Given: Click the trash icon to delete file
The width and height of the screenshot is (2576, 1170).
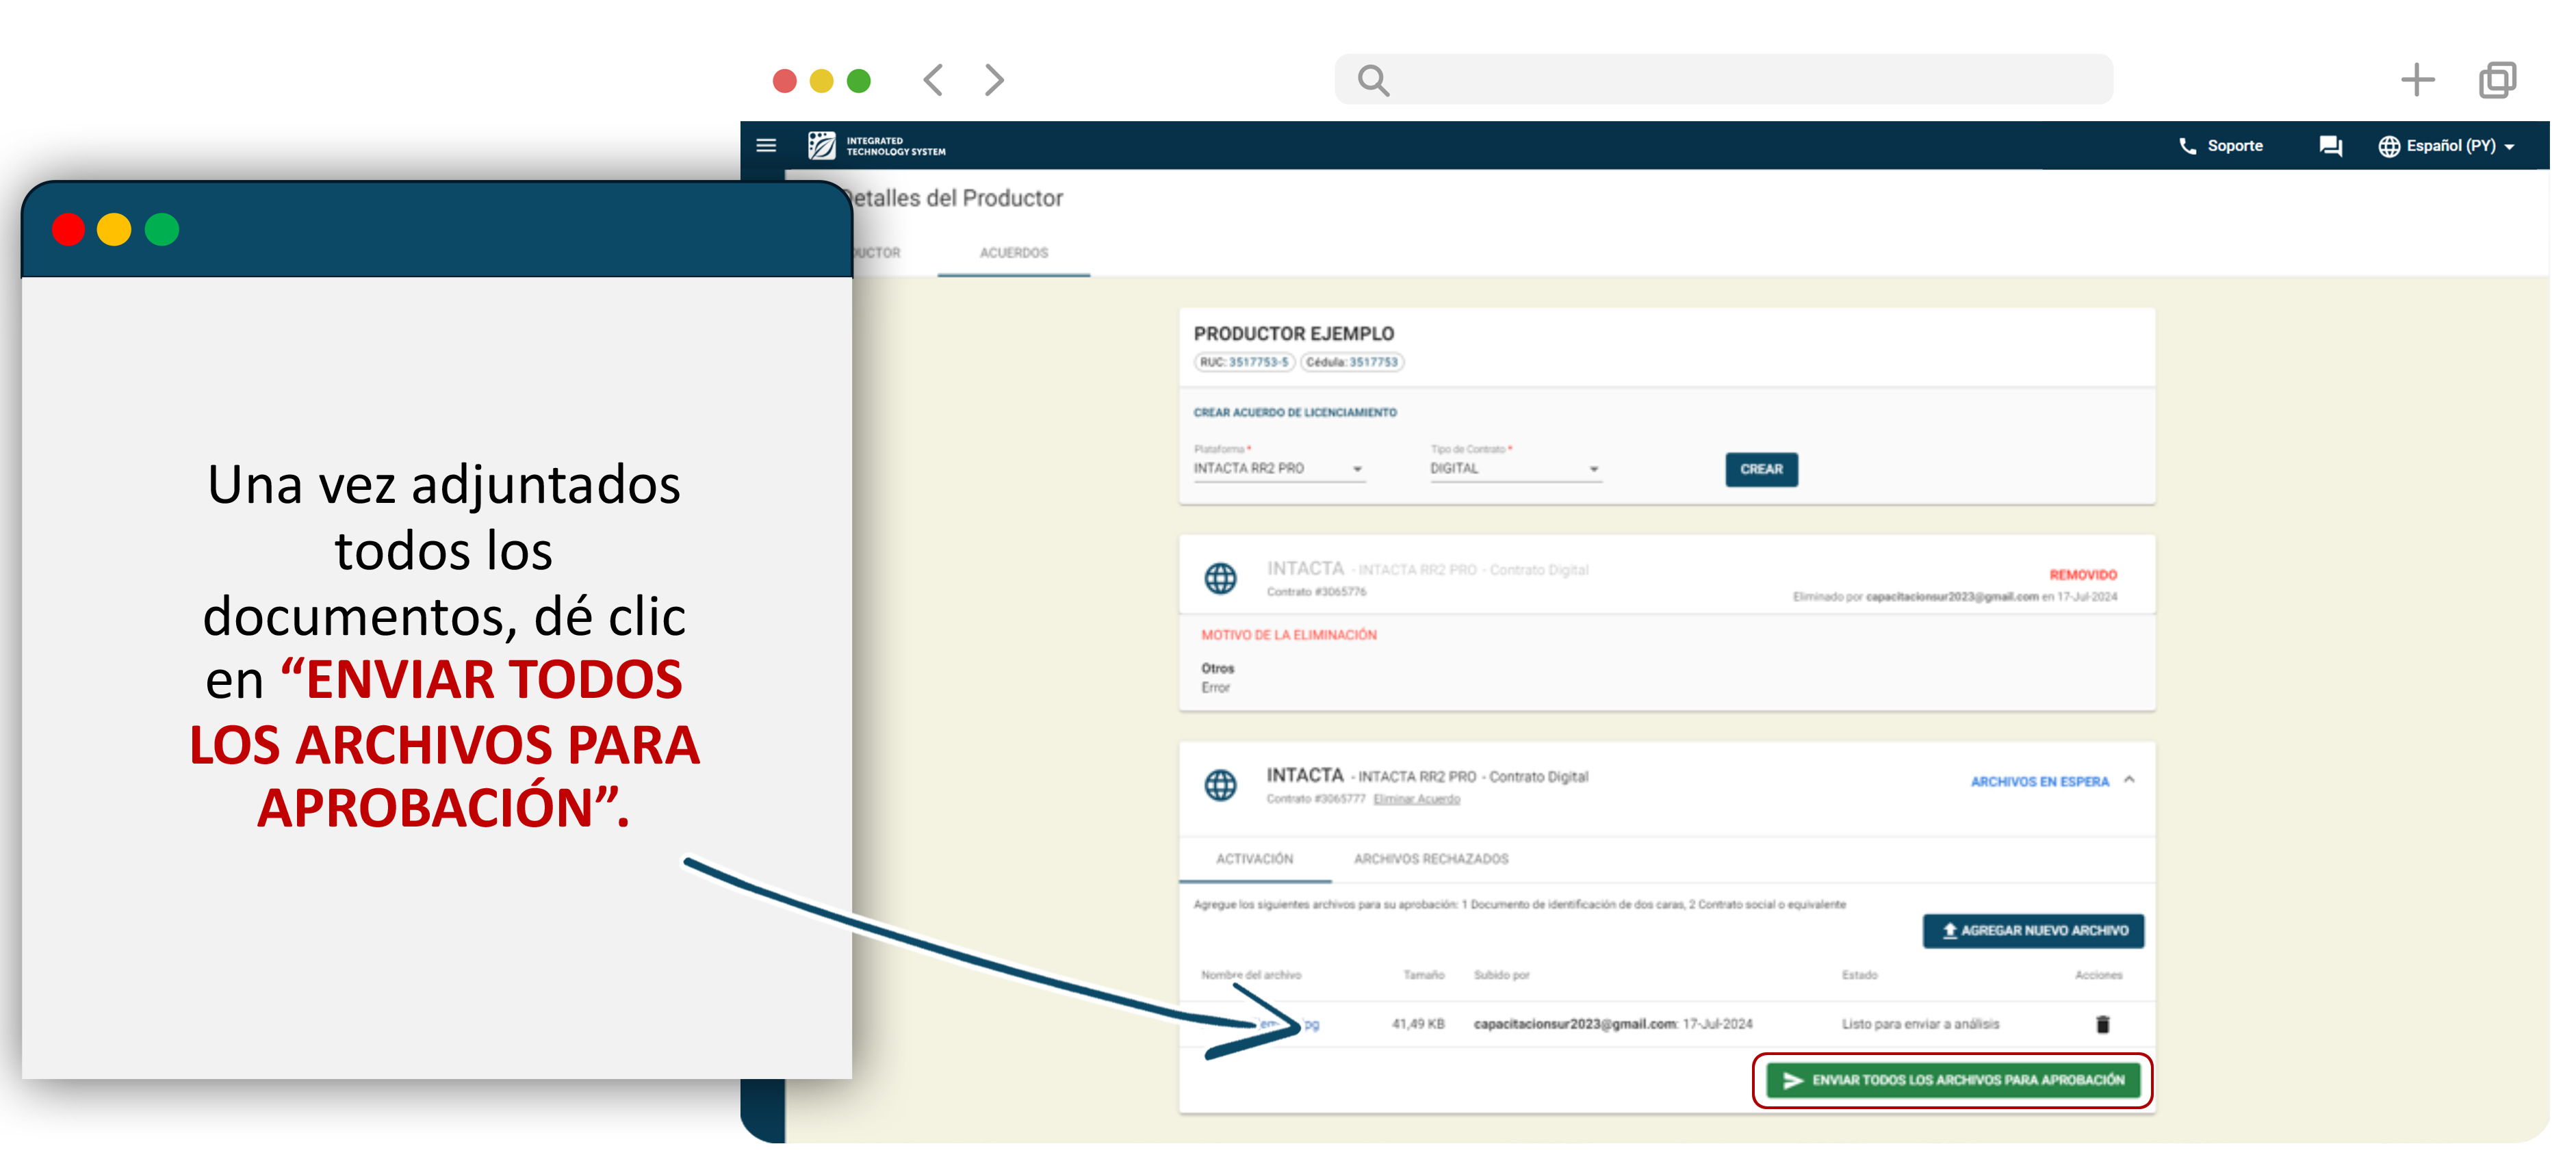Looking at the screenshot, I should (2103, 1024).
